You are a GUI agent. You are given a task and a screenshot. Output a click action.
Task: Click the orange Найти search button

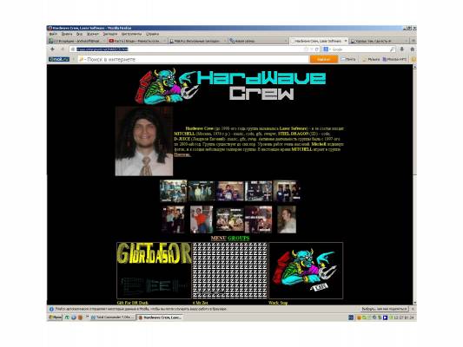(x=324, y=59)
